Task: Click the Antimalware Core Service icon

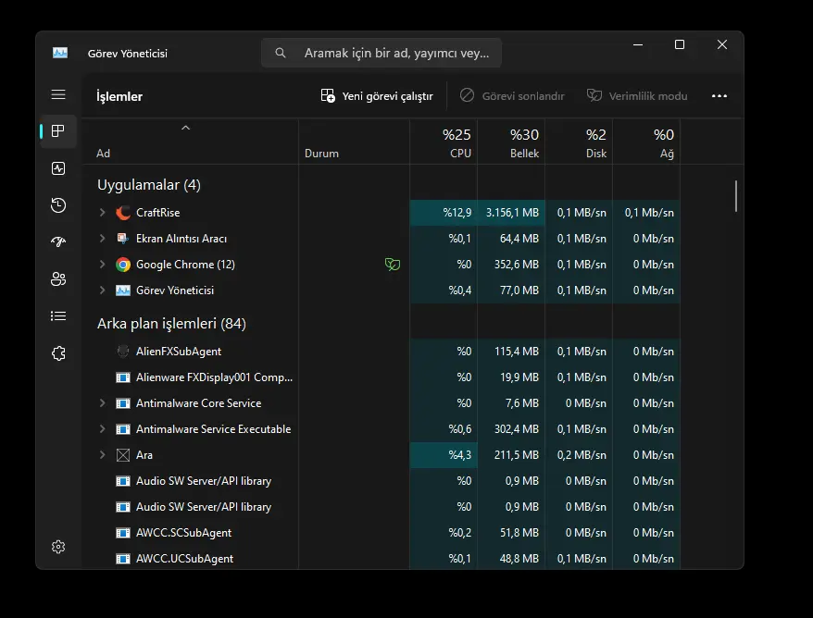Action: point(123,403)
